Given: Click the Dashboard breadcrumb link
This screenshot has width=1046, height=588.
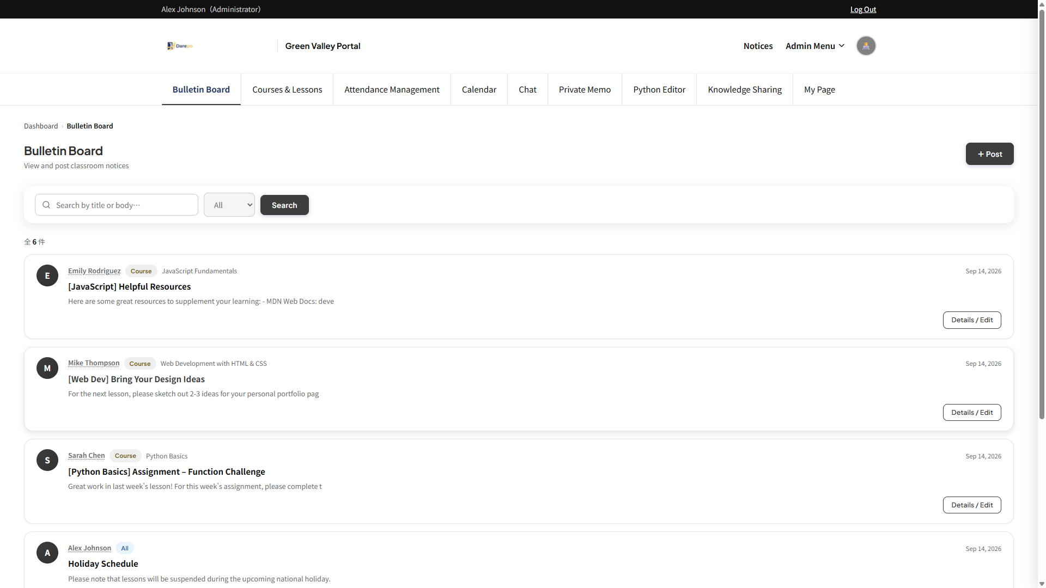Looking at the screenshot, I should pos(41,126).
